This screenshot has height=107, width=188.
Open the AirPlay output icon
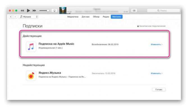point(54,11)
